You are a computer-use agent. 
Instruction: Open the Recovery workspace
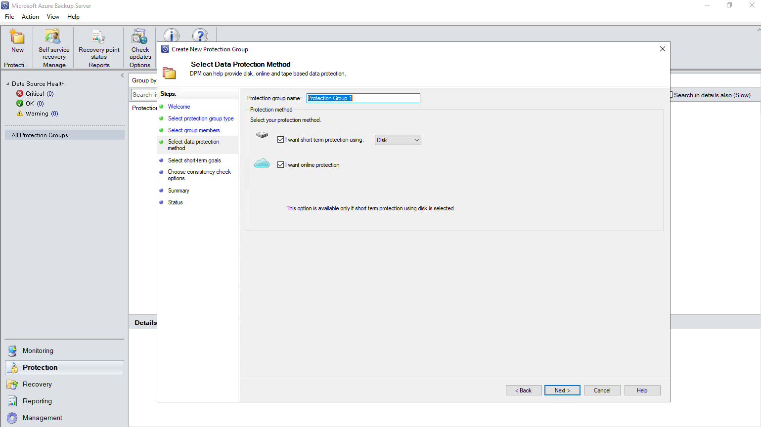click(x=64, y=385)
